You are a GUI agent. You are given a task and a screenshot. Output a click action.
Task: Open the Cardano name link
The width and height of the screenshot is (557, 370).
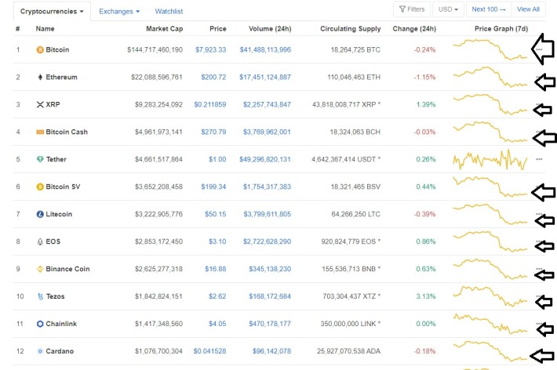[x=60, y=351]
